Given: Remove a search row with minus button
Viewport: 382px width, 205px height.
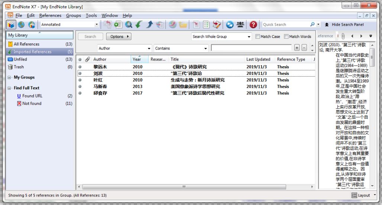Looking at the screenshot, I should coord(304,48).
